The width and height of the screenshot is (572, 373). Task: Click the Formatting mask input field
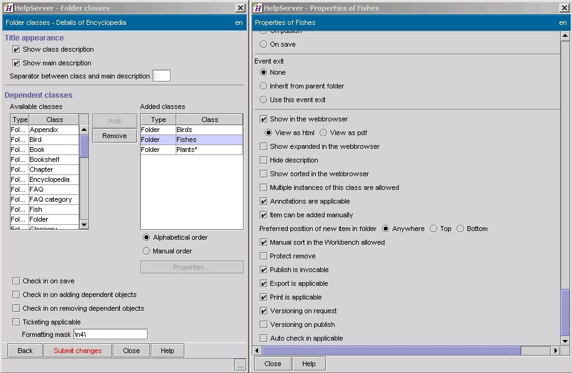110,334
